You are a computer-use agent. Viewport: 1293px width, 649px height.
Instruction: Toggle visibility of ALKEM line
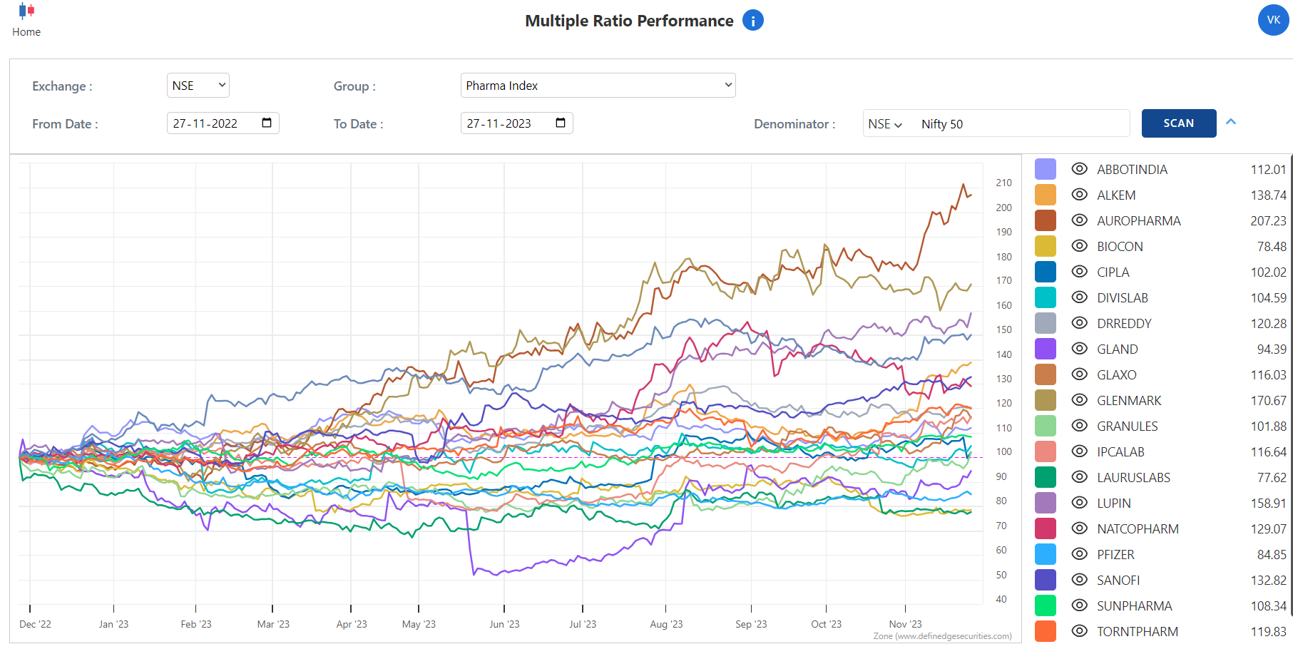1080,195
